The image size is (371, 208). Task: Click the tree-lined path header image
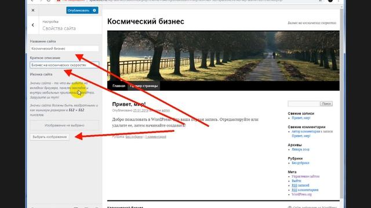click(x=223, y=56)
